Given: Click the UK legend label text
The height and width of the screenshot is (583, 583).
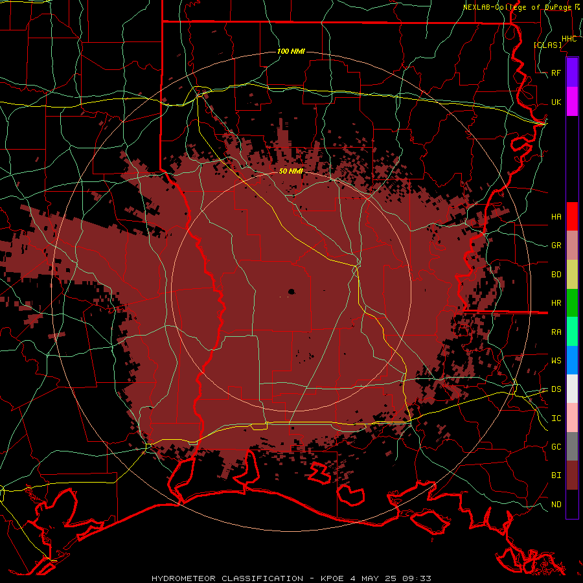Looking at the screenshot, I should pyautogui.click(x=556, y=102).
